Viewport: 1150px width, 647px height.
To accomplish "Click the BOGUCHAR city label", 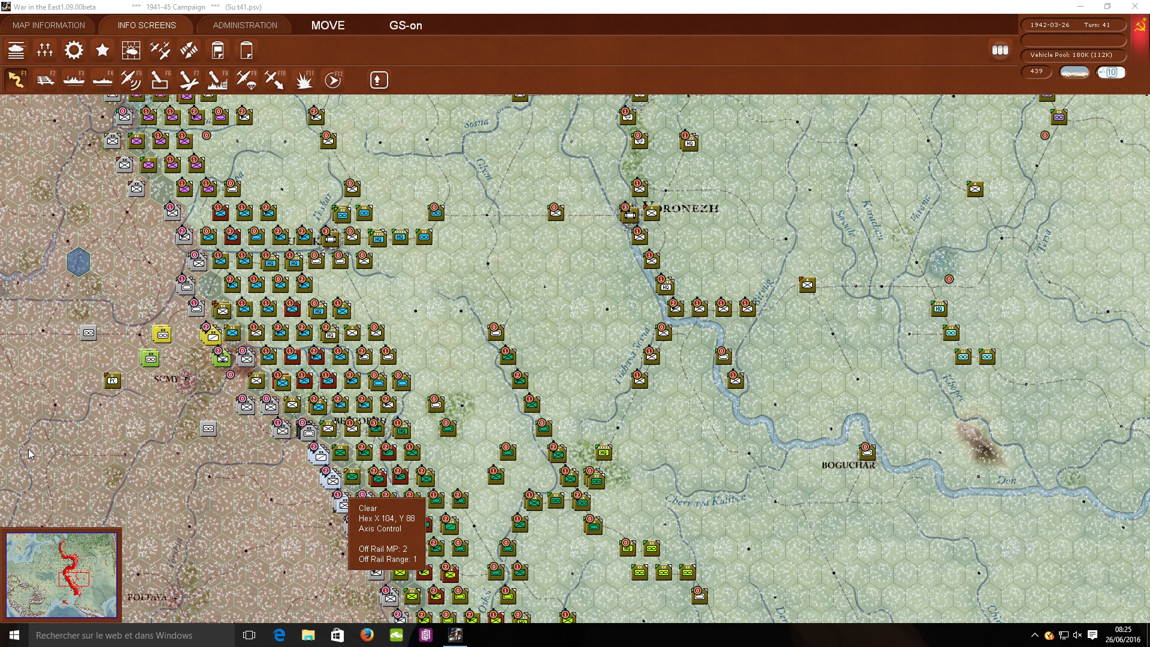I will [848, 465].
